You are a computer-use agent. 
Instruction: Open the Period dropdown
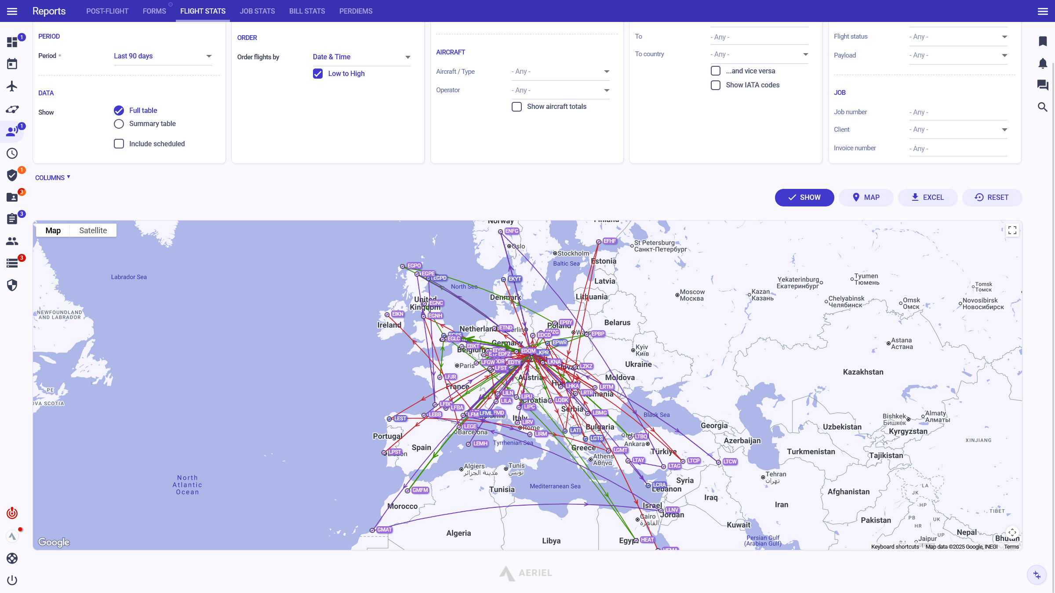[x=163, y=56]
